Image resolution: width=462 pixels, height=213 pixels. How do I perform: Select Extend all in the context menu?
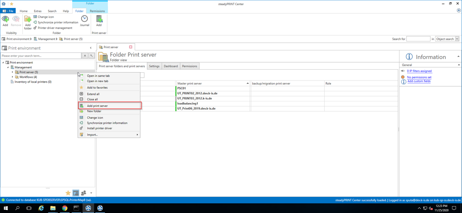click(x=109, y=94)
